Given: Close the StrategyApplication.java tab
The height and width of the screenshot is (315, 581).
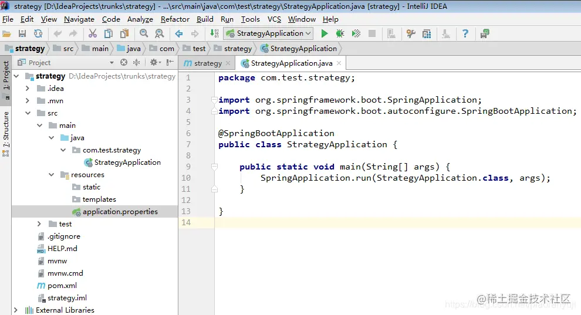Looking at the screenshot, I should (x=339, y=63).
